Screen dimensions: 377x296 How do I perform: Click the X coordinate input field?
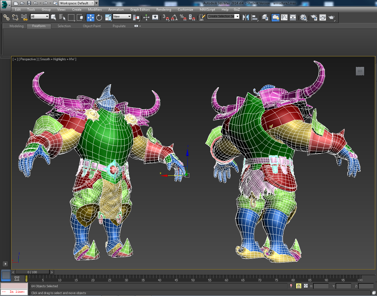[x=321, y=286]
